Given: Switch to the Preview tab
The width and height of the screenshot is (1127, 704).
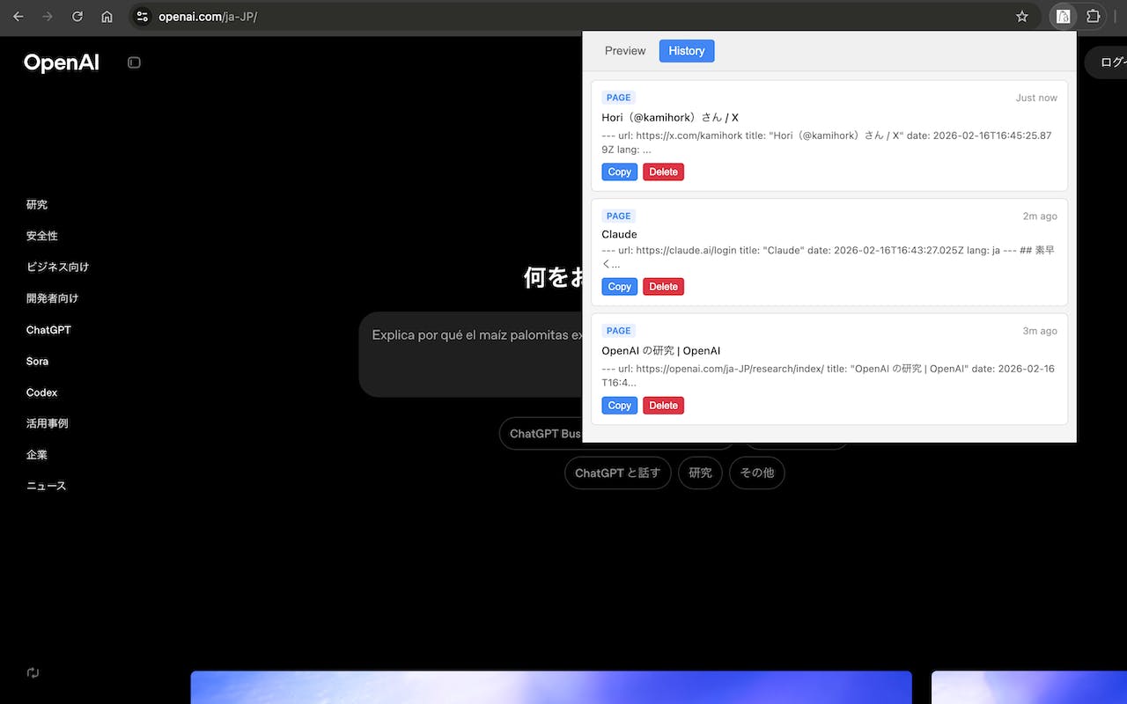Looking at the screenshot, I should [625, 51].
